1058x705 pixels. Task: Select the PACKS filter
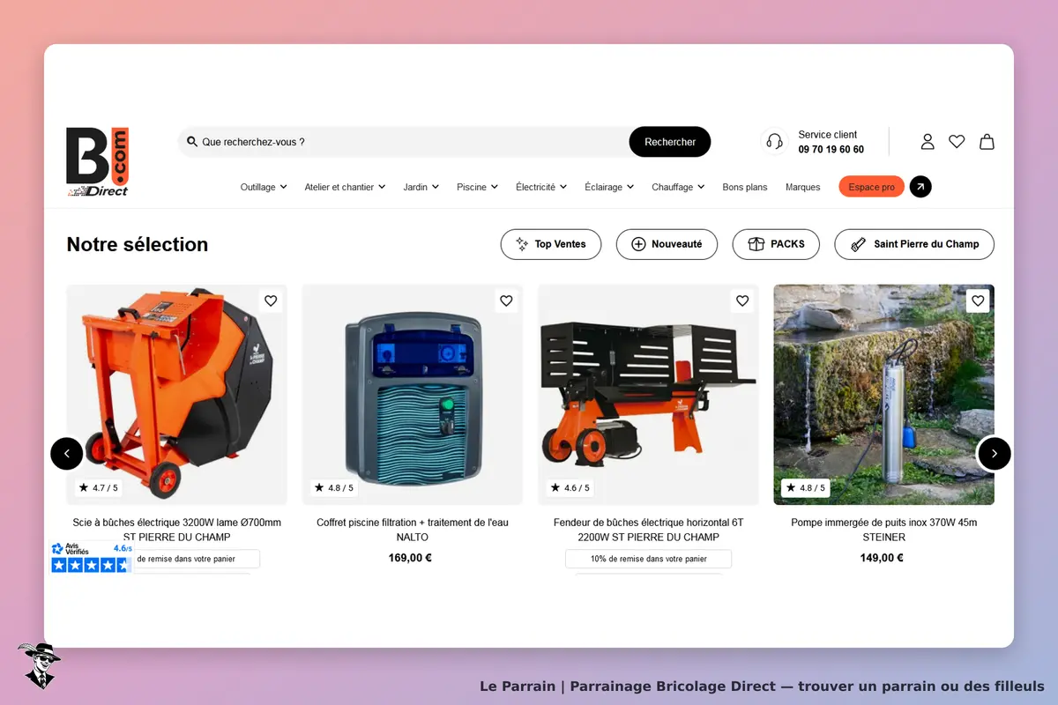(x=776, y=244)
